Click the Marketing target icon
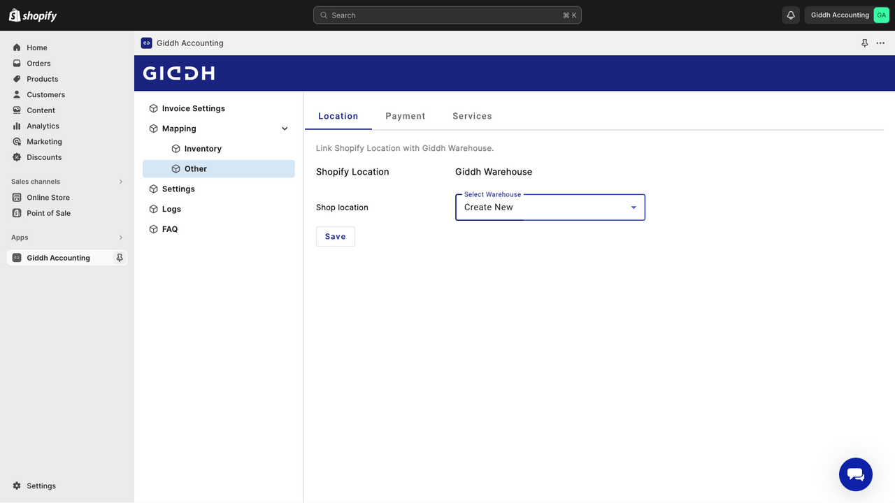 [x=17, y=142]
